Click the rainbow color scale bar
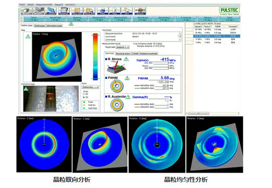The image size is (272, 188). click(x=95, y=57)
